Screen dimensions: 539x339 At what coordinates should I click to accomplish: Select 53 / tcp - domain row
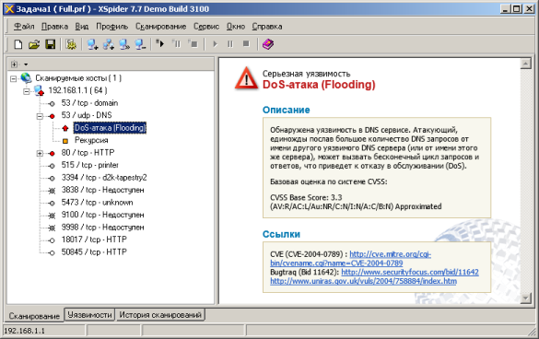[89, 103]
